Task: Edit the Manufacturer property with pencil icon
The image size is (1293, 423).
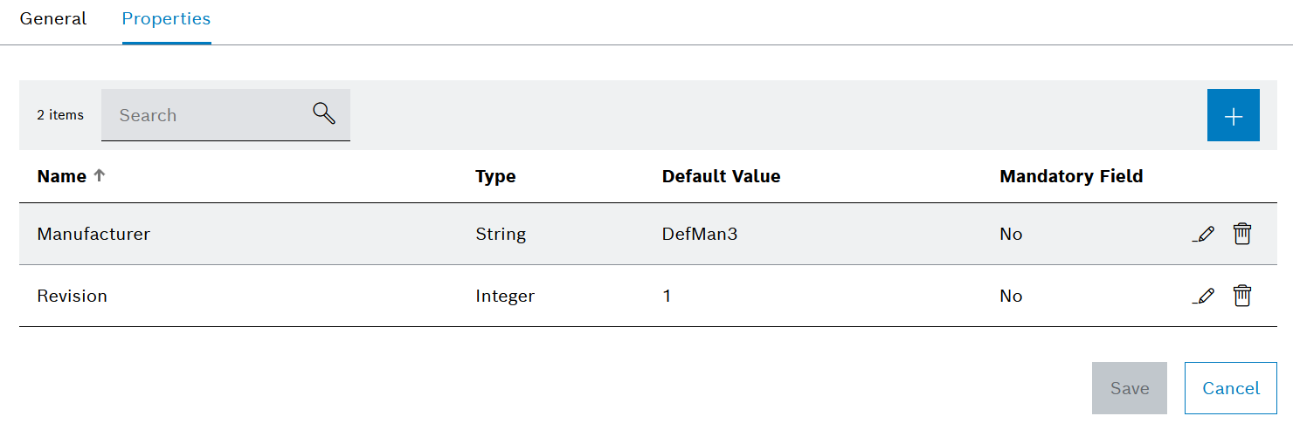Action: [x=1204, y=234]
